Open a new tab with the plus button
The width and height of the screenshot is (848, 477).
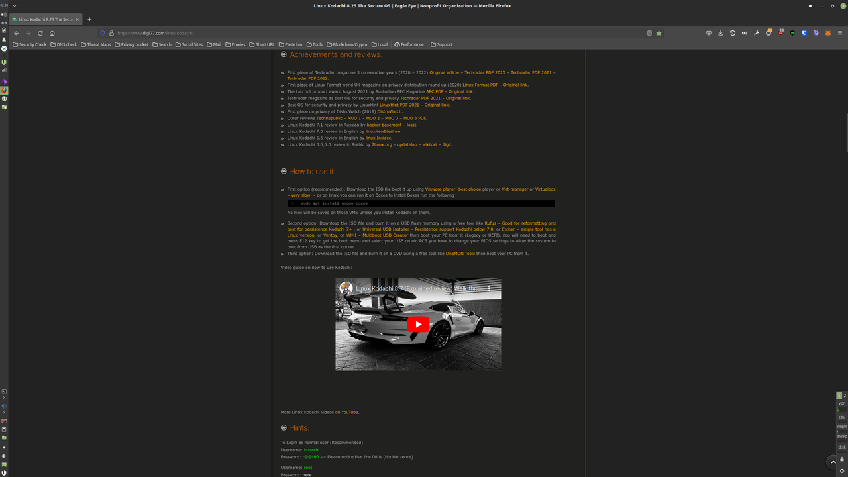[x=89, y=19]
